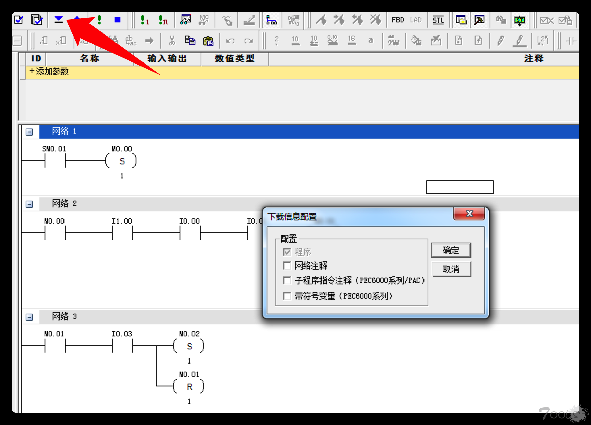
Task: Click the hammer build tool icon
Action: (x=479, y=20)
